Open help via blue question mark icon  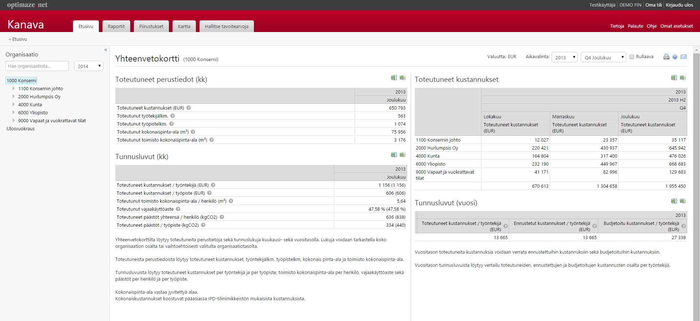click(675, 57)
